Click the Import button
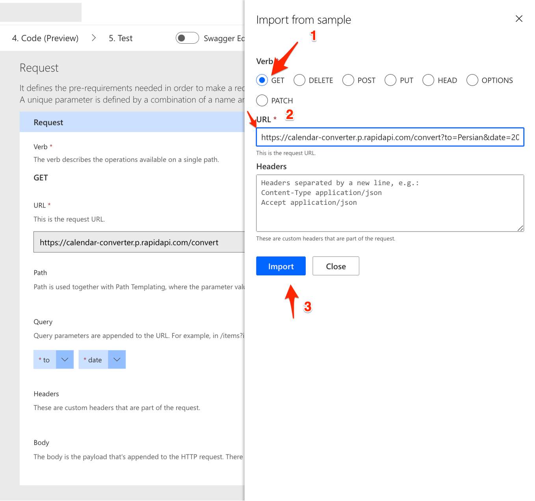The image size is (535, 501). 281,266
